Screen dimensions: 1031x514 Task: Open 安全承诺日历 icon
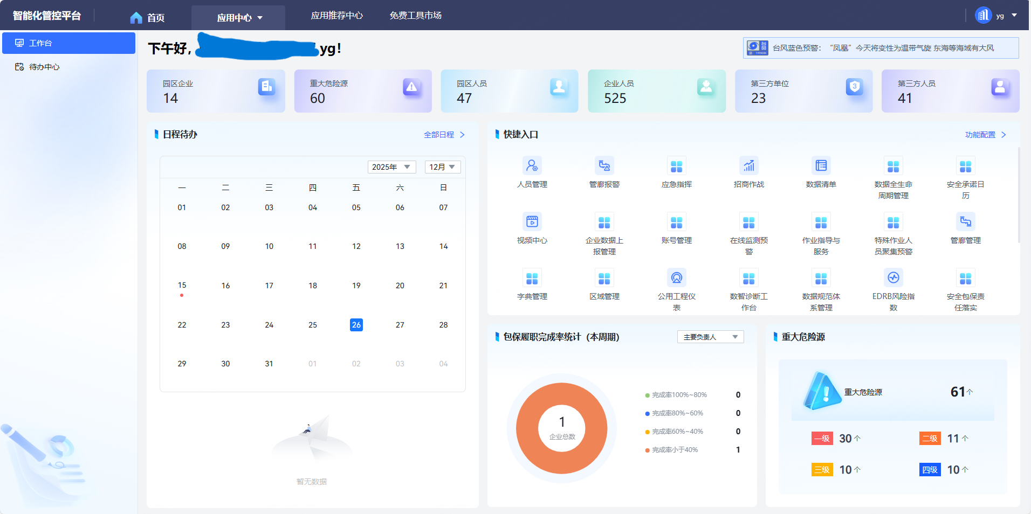(965, 165)
